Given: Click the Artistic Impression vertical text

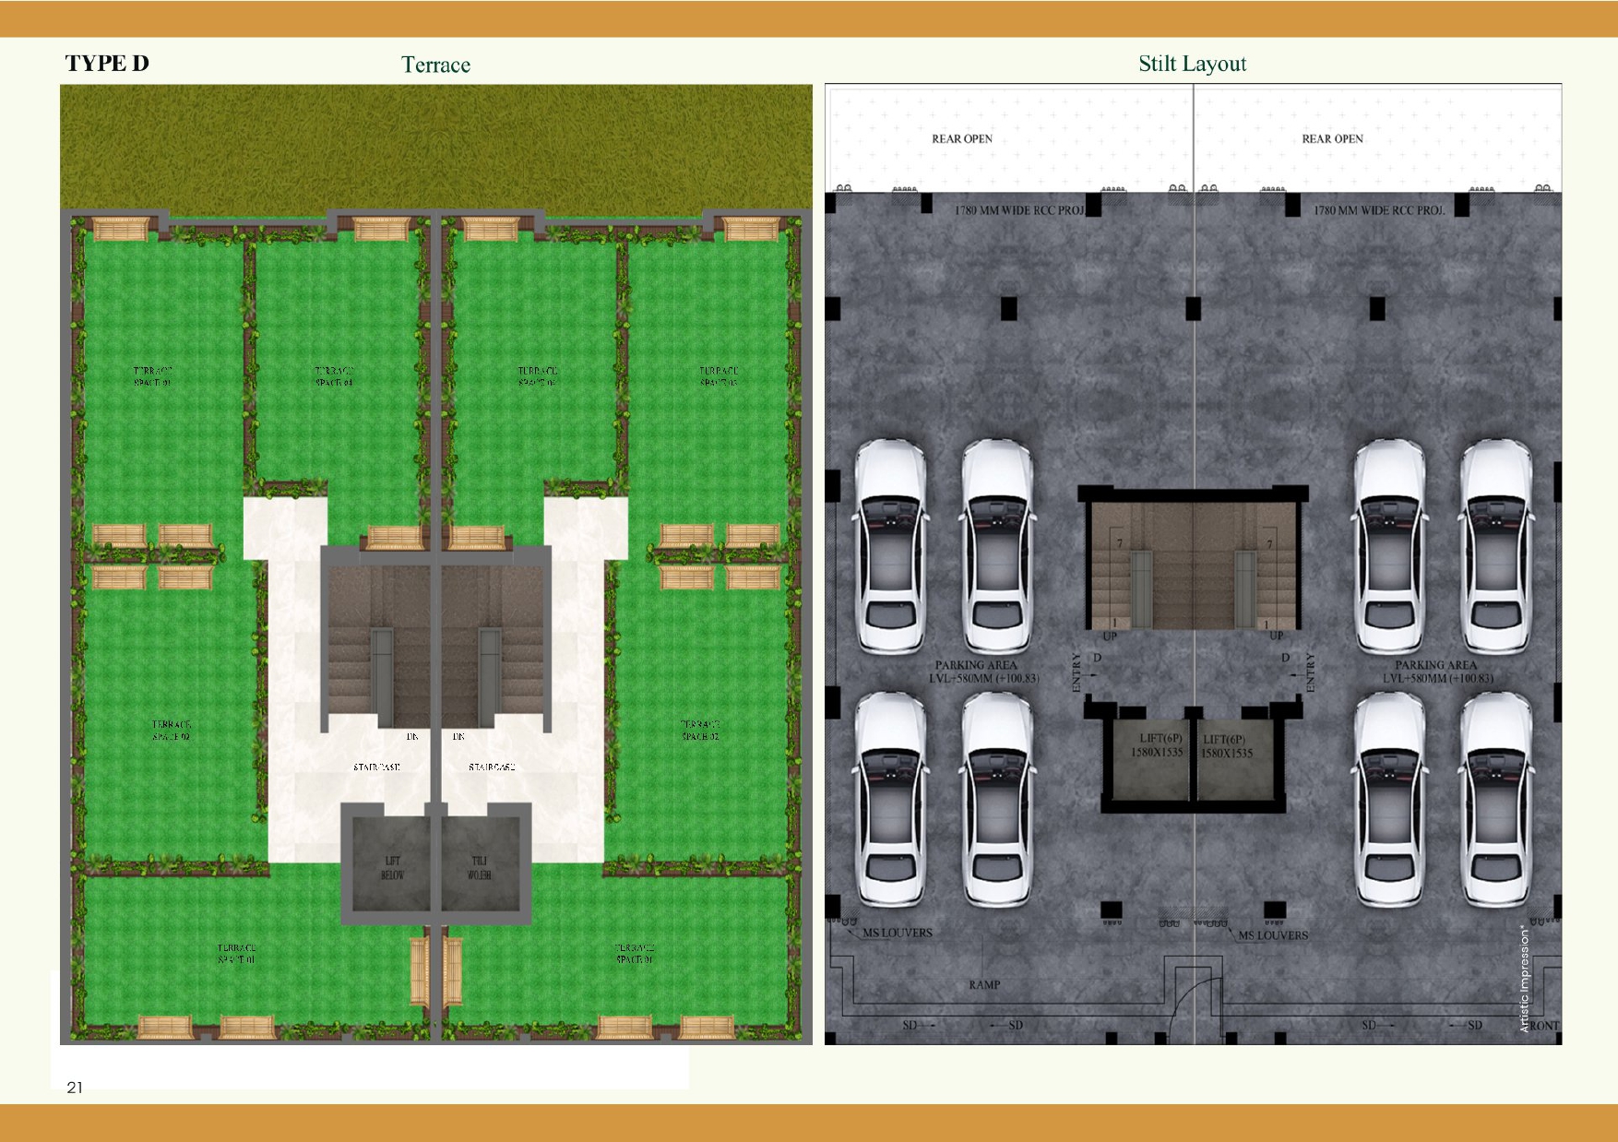Looking at the screenshot, I should point(1524,978).
